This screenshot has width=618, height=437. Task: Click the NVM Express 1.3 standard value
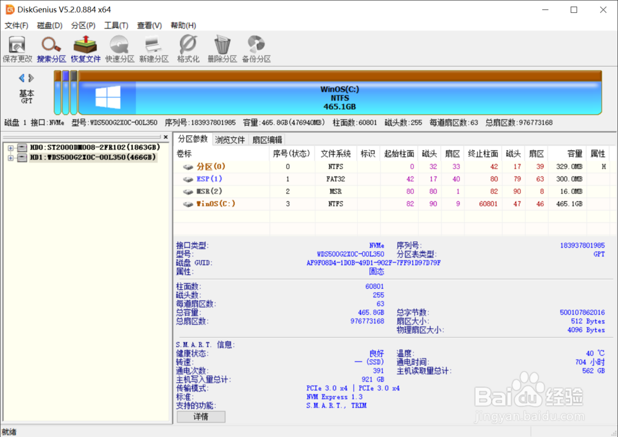tap(334, 397)
